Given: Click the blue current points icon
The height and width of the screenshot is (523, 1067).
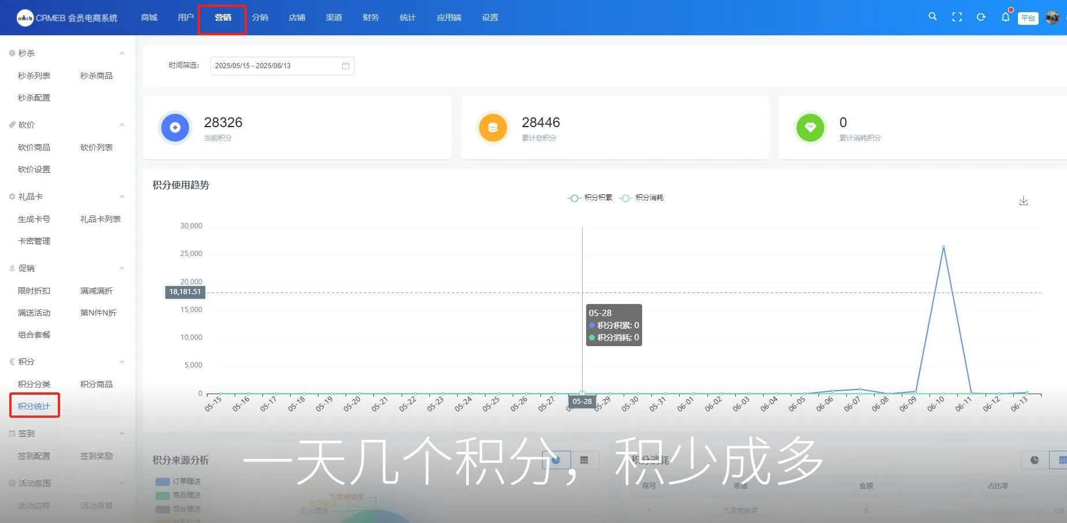Looking at the screenshot, I should click(175, 128).
